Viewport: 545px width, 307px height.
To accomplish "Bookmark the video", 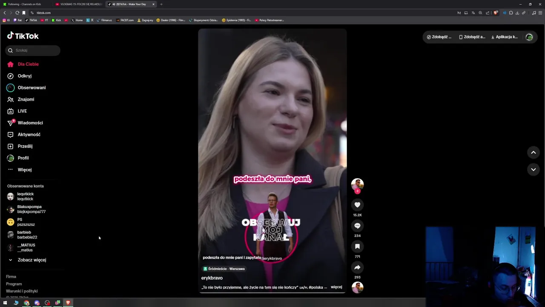I will pos(357,246).
